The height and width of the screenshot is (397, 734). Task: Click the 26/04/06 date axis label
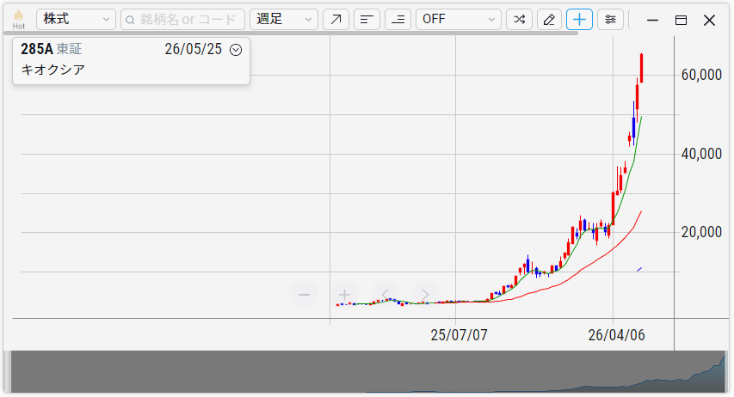(x=616, y=335)
